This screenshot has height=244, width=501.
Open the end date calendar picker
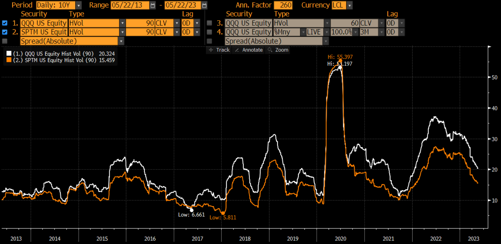[x=204, y=5]
